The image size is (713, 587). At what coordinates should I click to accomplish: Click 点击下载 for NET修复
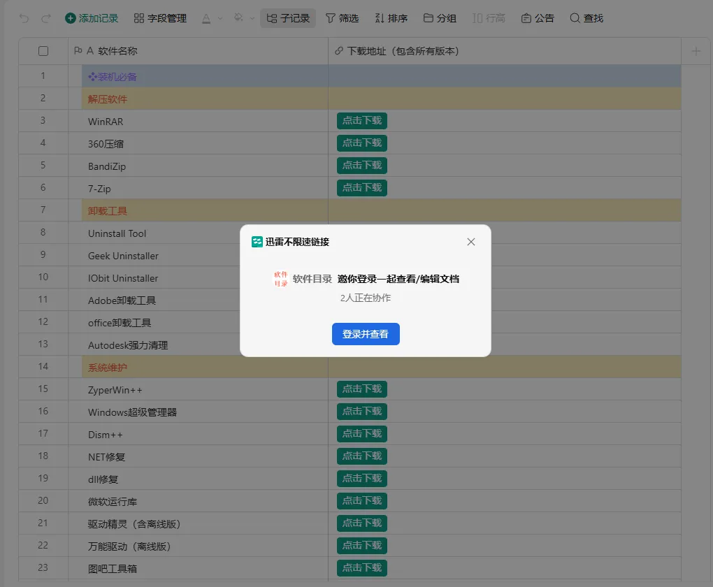[362, 456]
